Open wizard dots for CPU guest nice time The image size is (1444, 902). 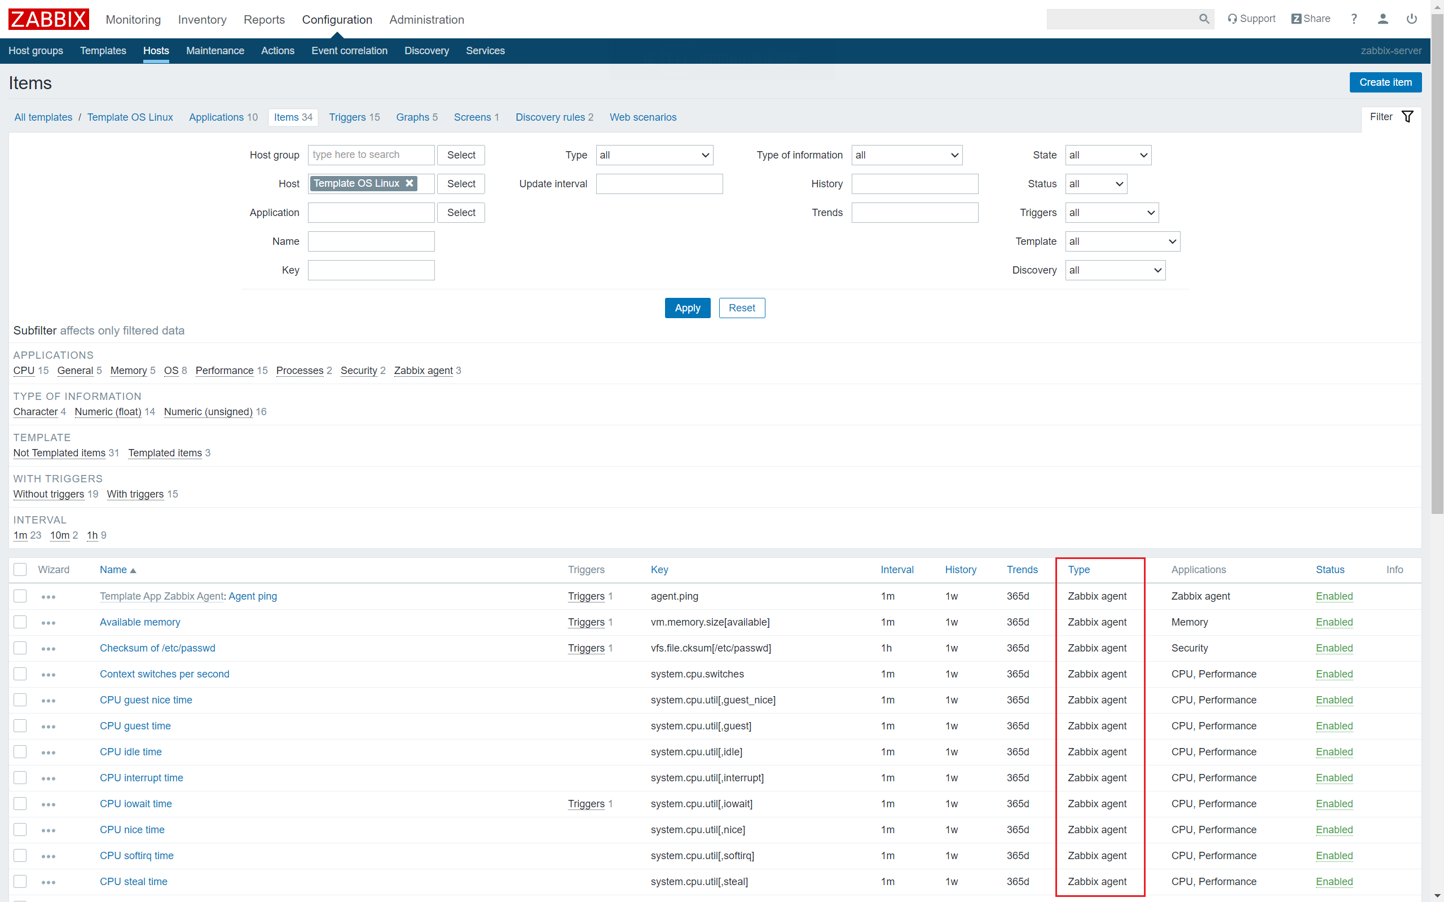[x=49, y=701]
